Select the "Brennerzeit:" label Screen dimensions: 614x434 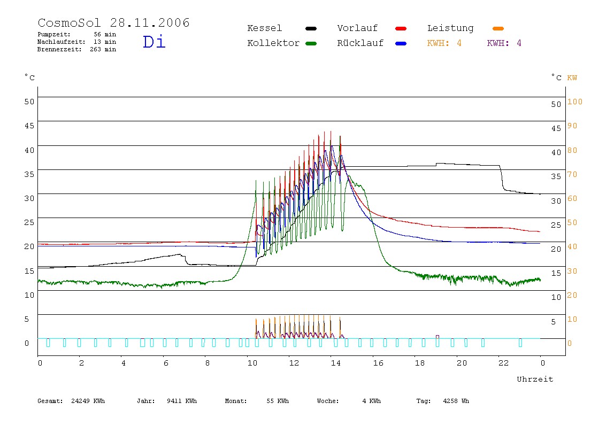(x=59, y=49)
